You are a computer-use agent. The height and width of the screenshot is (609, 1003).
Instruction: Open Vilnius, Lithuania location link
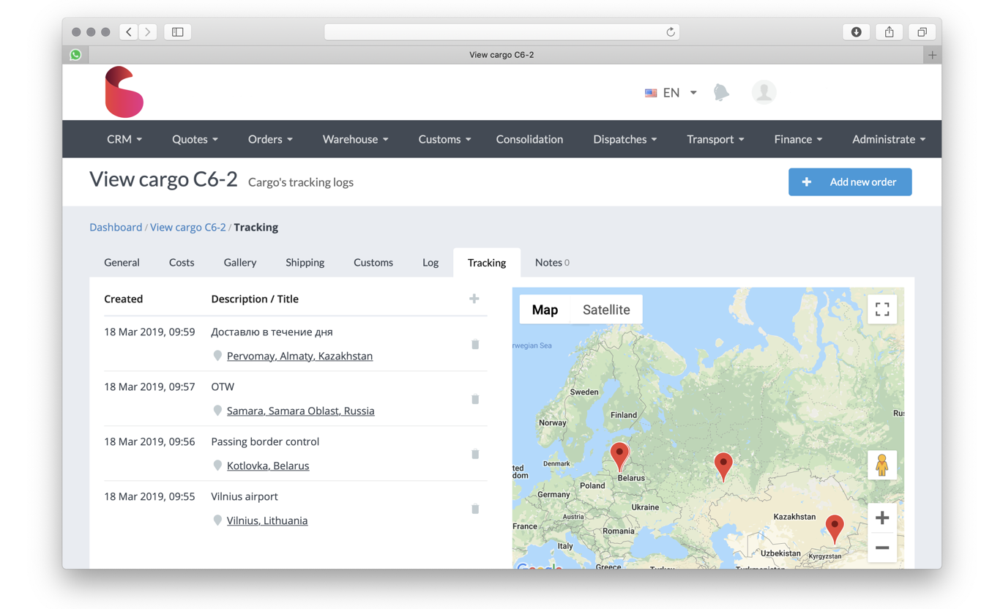267,520
